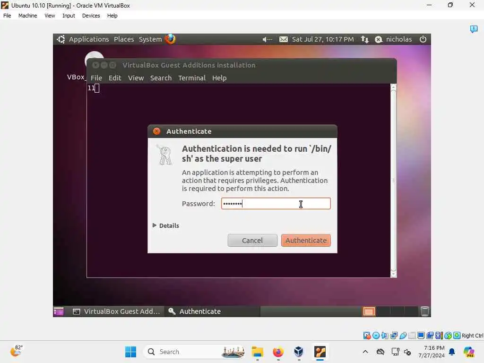Click the Windows taskbar Search box
This screenshot has width=484, height=363.
pyautogui.click(x=194, y=352)
